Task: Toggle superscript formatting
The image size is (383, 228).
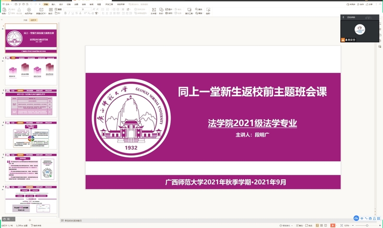Action: [x=85, y=13]
